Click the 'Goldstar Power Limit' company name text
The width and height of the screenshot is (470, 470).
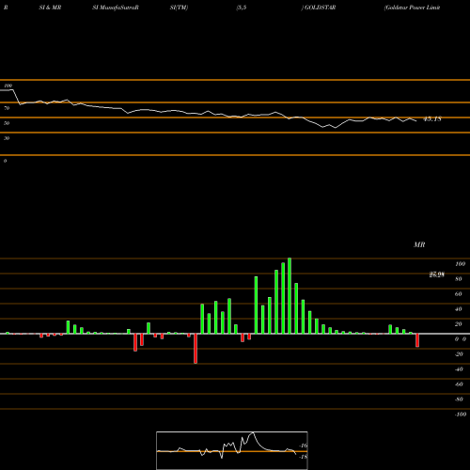point(413,8)
